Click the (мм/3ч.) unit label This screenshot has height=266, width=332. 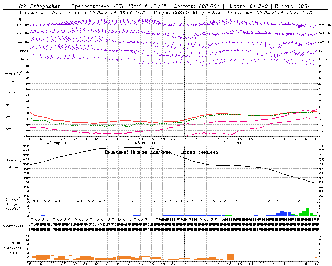(x=13, y=199)
